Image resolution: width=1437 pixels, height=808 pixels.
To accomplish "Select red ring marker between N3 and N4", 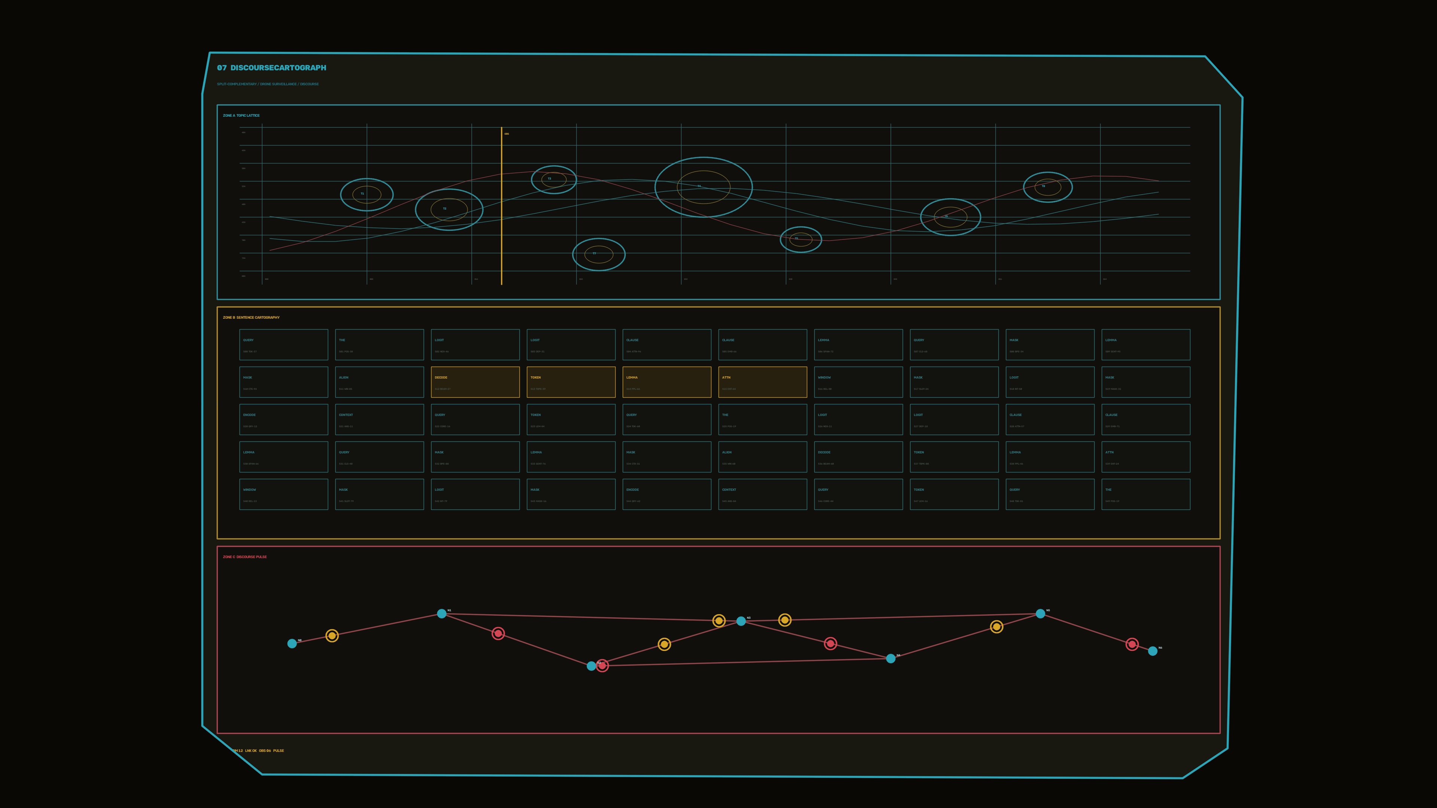I will click(x=830, y=643).
